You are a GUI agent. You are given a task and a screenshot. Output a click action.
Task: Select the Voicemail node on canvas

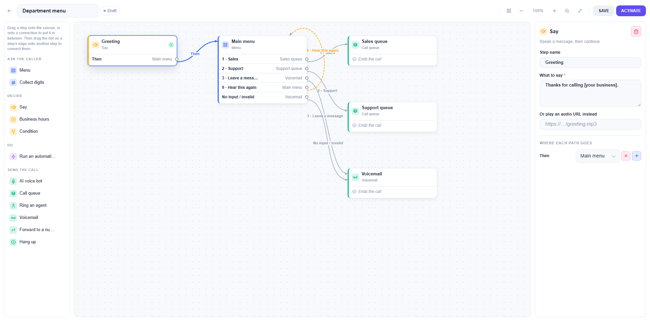(392, 183)
